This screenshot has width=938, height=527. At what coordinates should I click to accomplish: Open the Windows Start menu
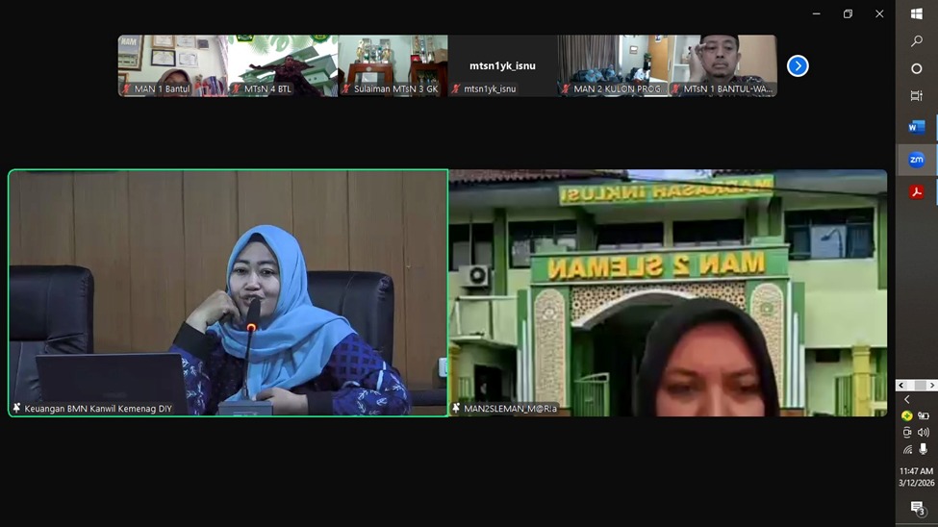[x=916, y=14]
